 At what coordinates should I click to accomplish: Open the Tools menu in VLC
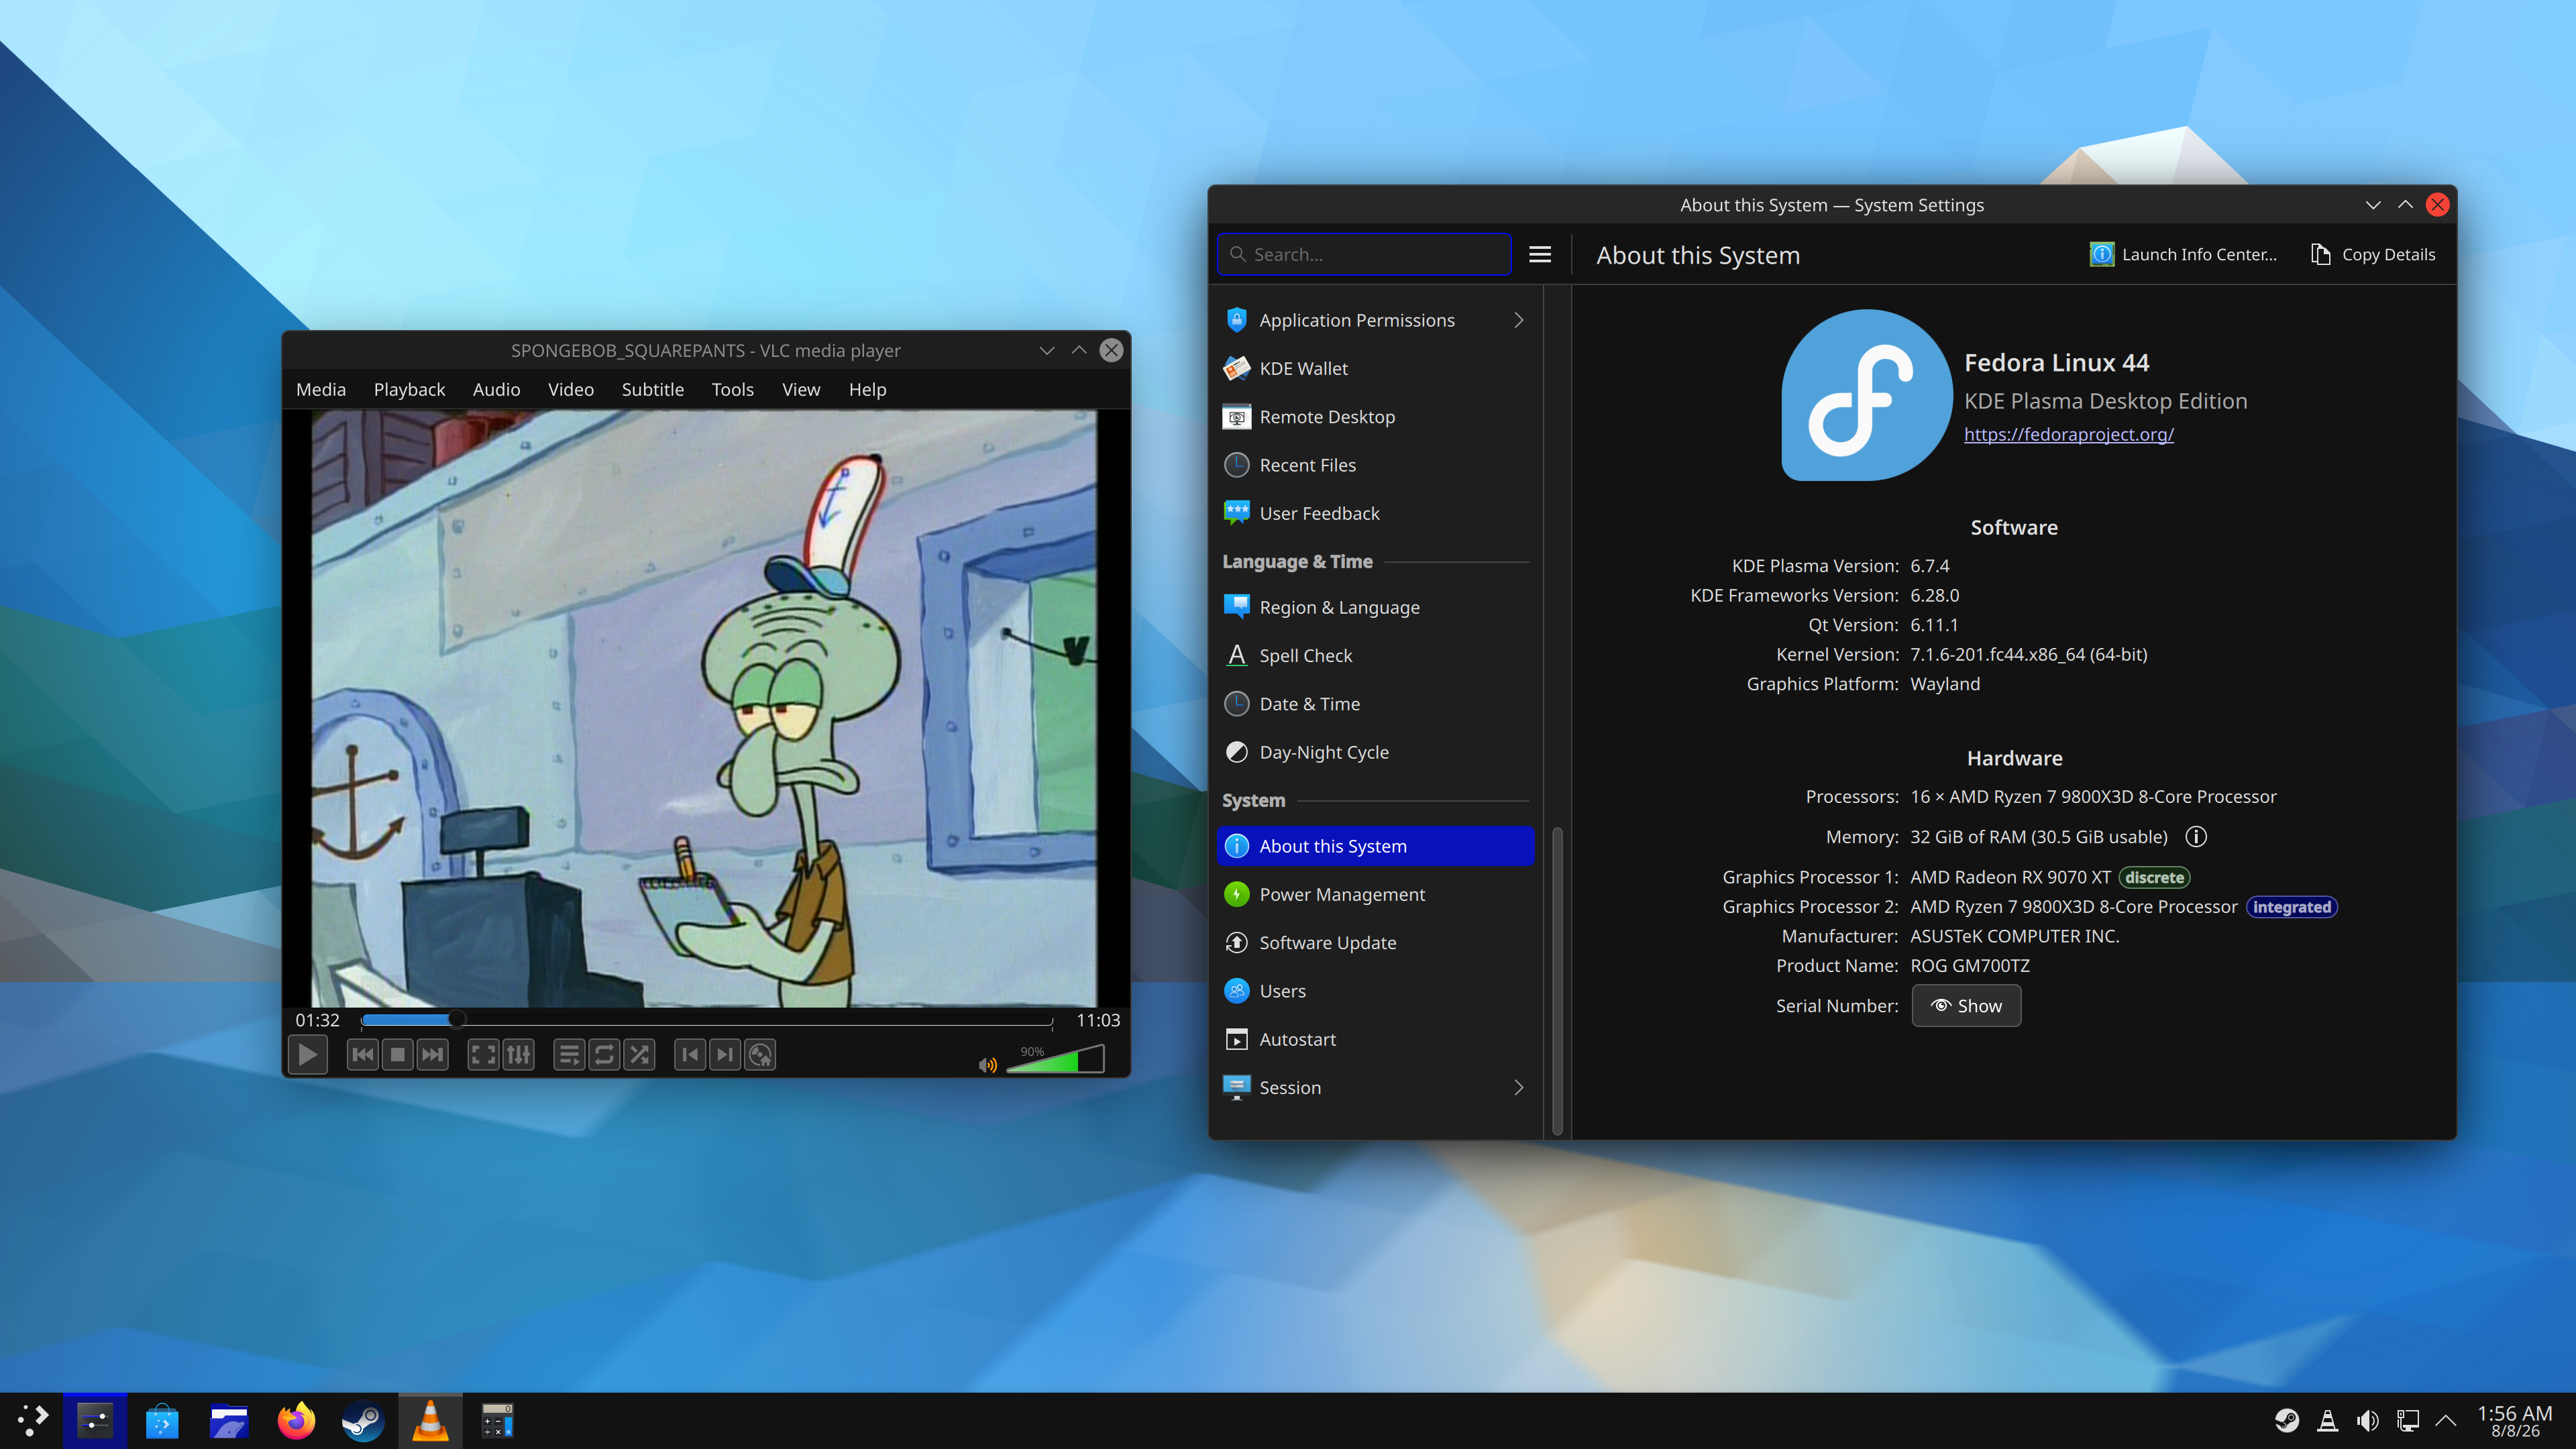(x=733, y=389)
